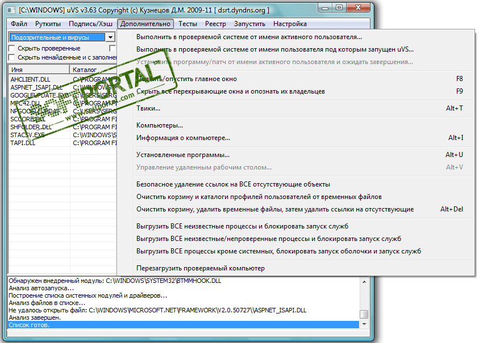
Task: Click the log line about BTMMHOOK.DLL
Action: click(115, 281)
